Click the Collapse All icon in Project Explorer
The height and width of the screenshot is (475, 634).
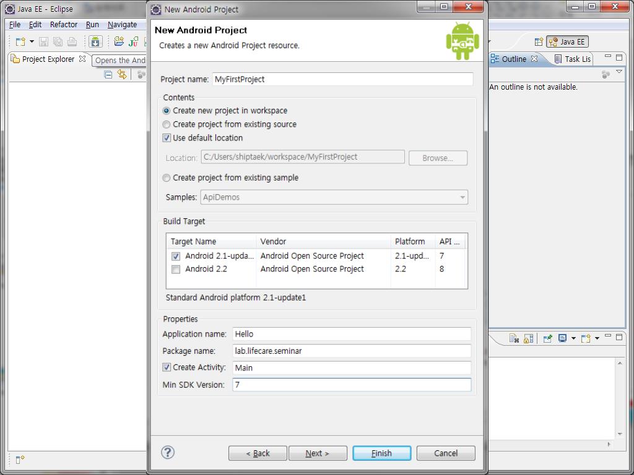point(108,74)
